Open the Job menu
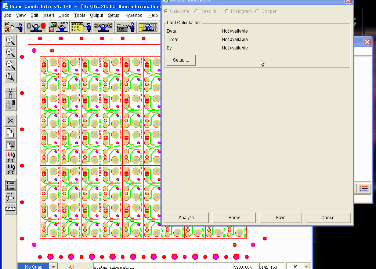 pyautogui.click(x=7, y=15)
